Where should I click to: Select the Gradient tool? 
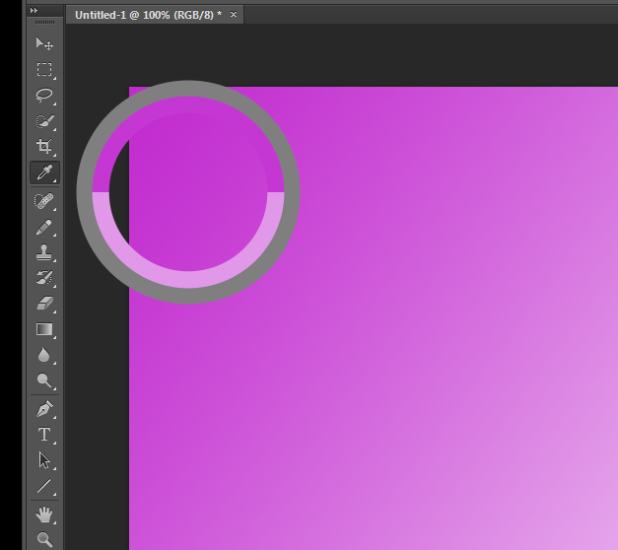44,329
